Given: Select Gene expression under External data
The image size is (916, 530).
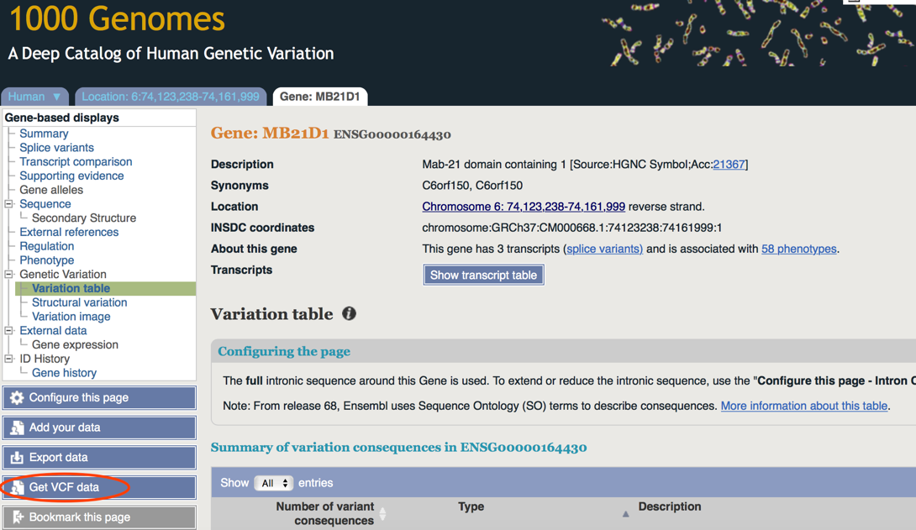Looking at the screenshot, I should [x=76, y=344].
